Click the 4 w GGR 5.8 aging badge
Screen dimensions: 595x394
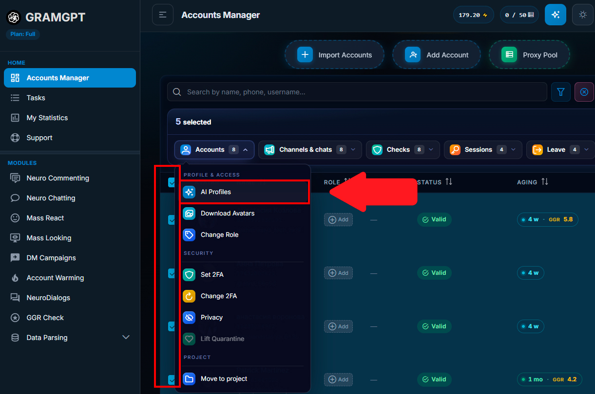(x=548, y=219)
